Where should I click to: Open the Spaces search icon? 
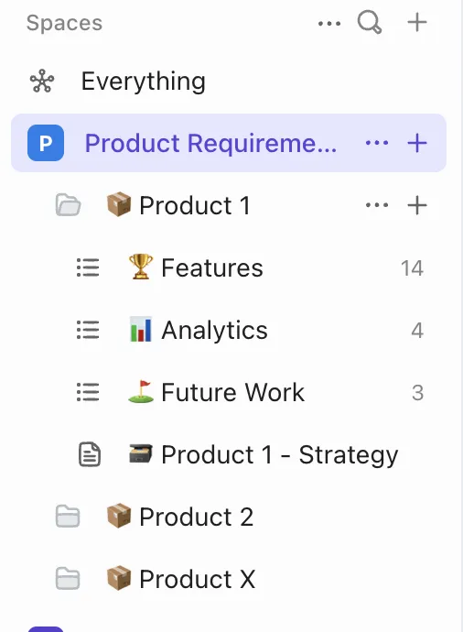tap(369, 22)
